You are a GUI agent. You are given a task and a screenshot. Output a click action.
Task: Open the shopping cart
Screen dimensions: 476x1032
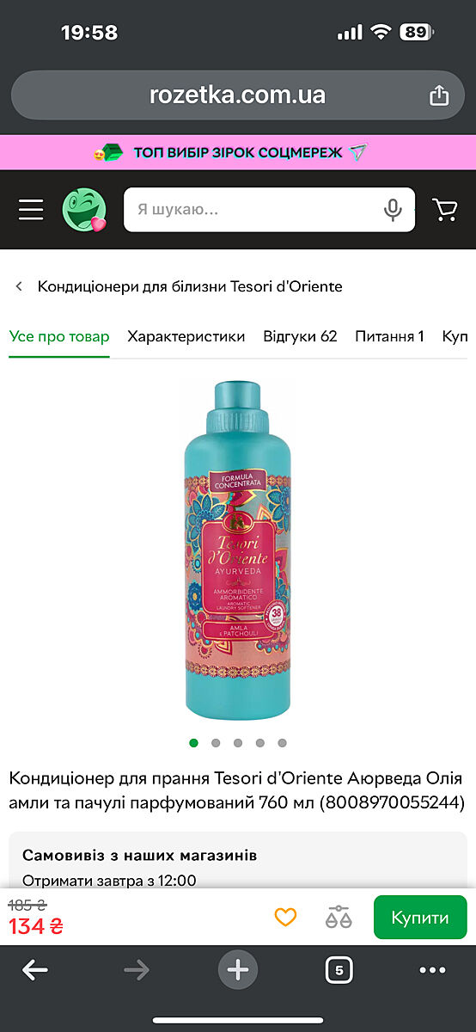pyautogui.click(x=445, y=210)
